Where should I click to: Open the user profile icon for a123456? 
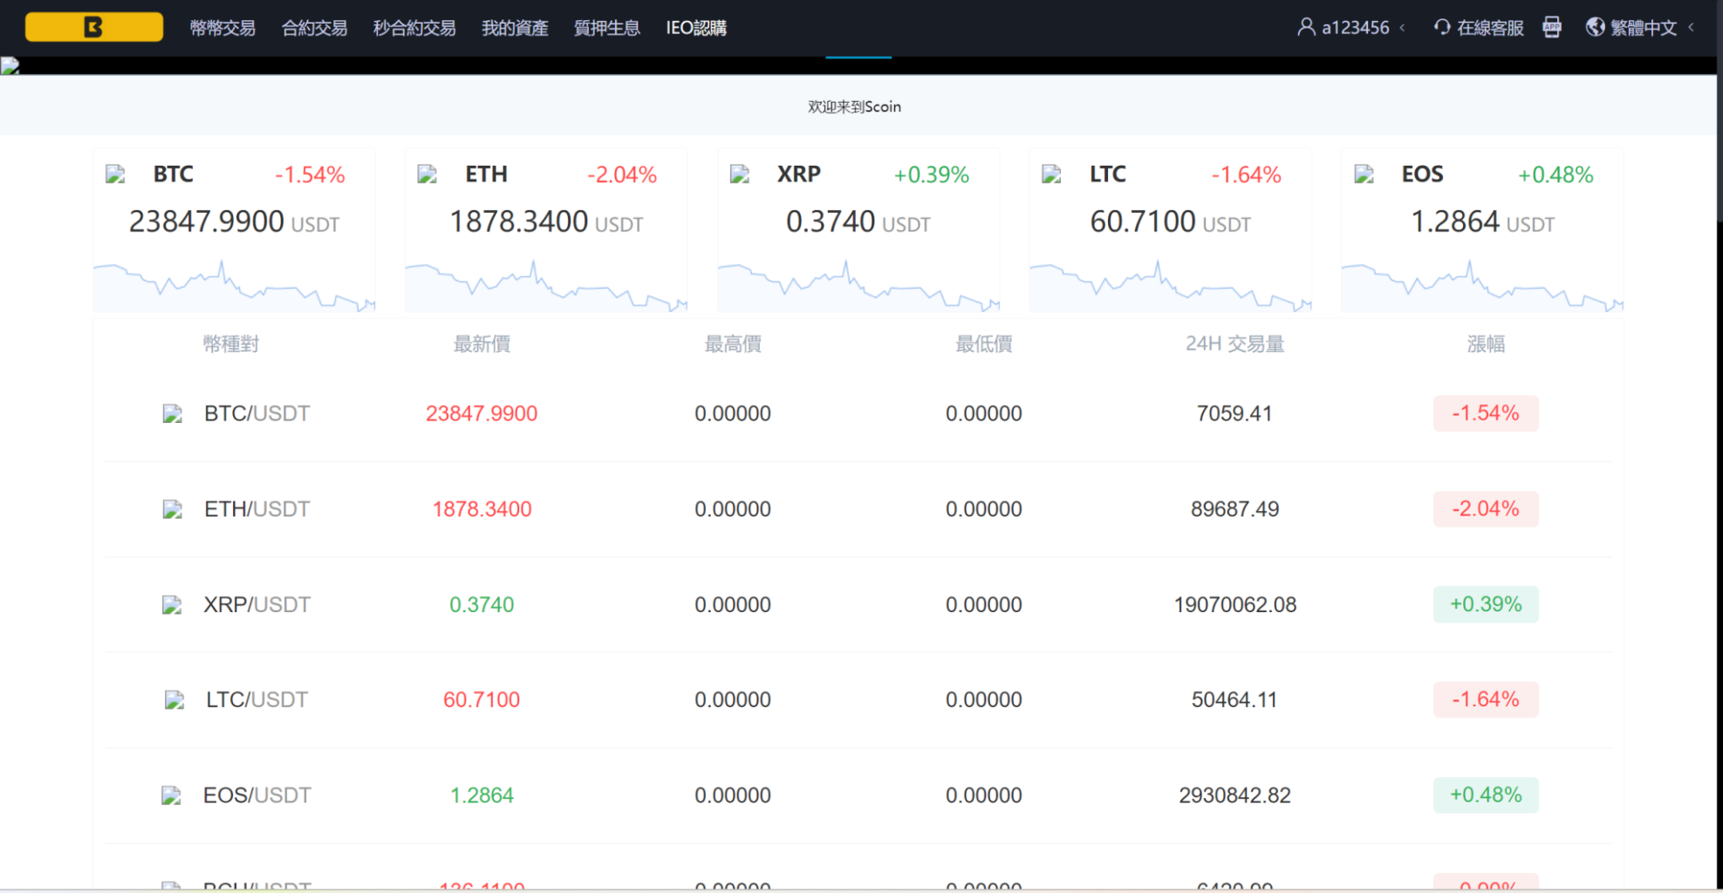pyautogui.click(x=1306, y=27)
